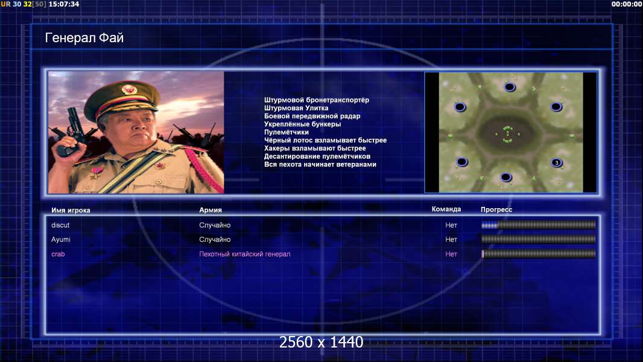
Task: Select player name 'crab'
Action: (x=58, y=254)
